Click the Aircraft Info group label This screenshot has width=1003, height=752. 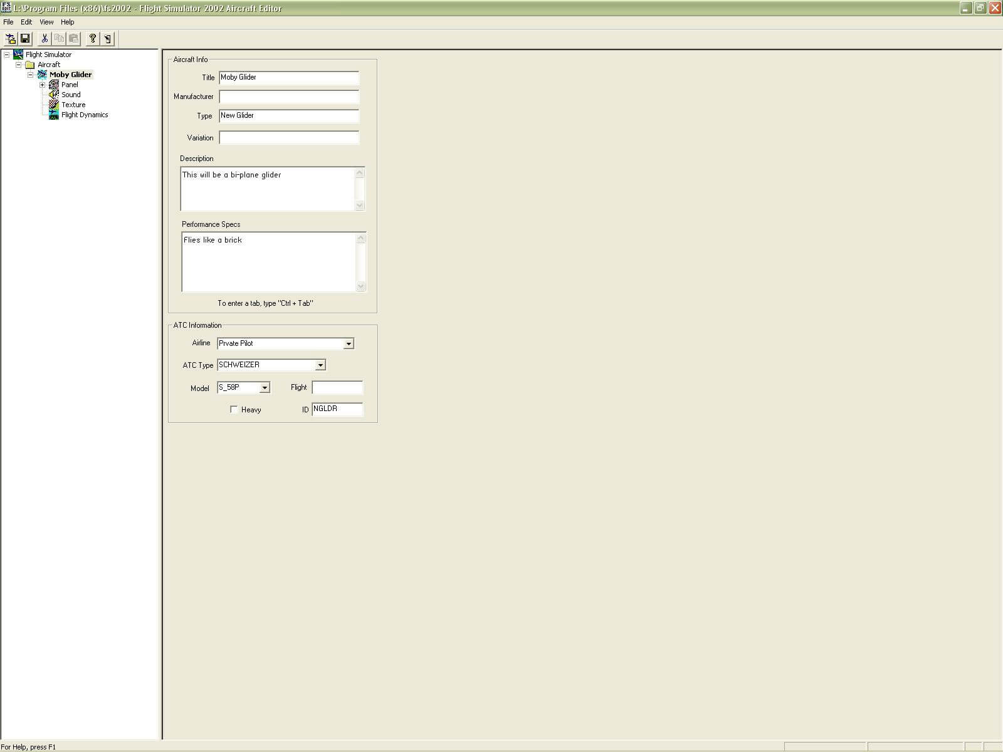pos(191,60)
